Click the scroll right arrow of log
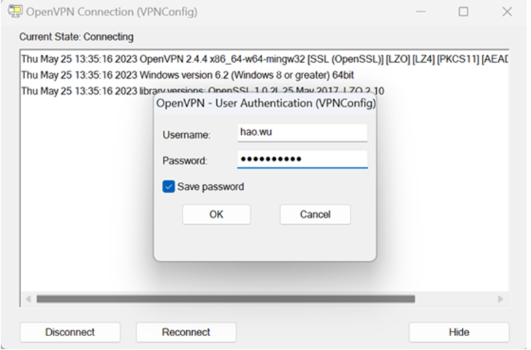Viewport: 531px width, 350px height. [500, 299]
